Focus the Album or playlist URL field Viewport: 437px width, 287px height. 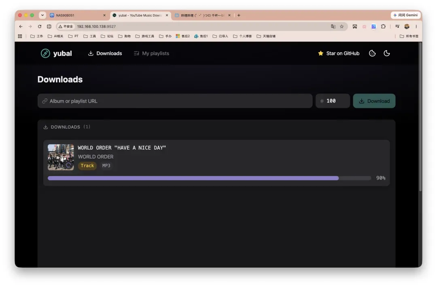(x=175, y=101)
